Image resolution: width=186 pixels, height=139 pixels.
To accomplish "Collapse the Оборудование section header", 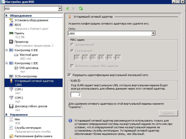I will pyautogui.click(x=7, y=16).
